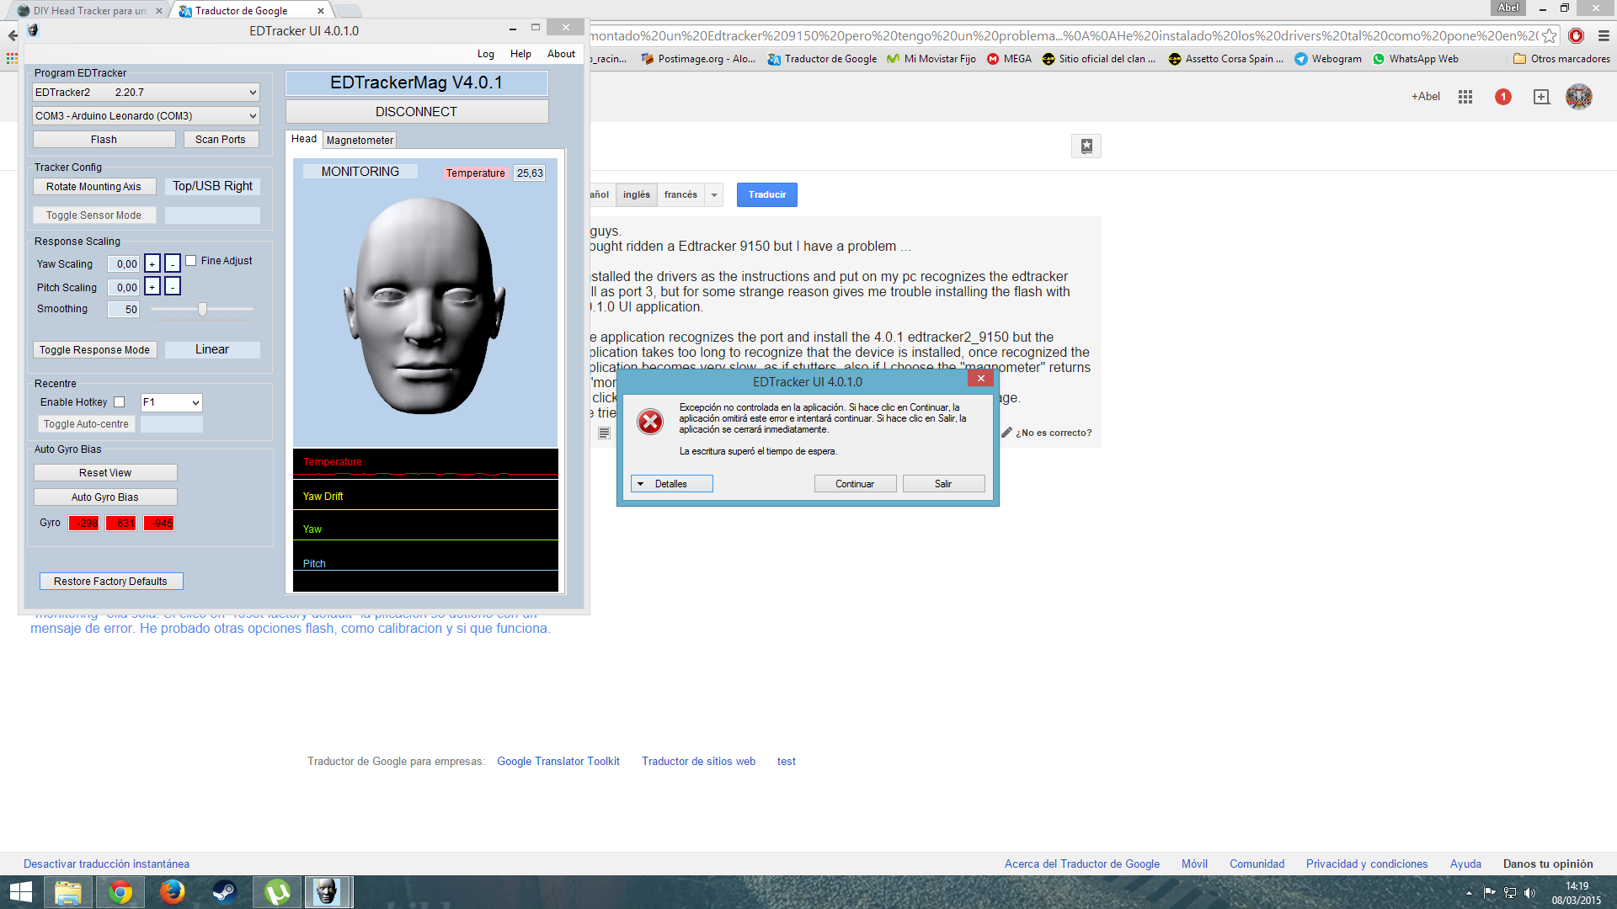Click the Smoothing value field

pyautogui.click(x=124, y=310)
